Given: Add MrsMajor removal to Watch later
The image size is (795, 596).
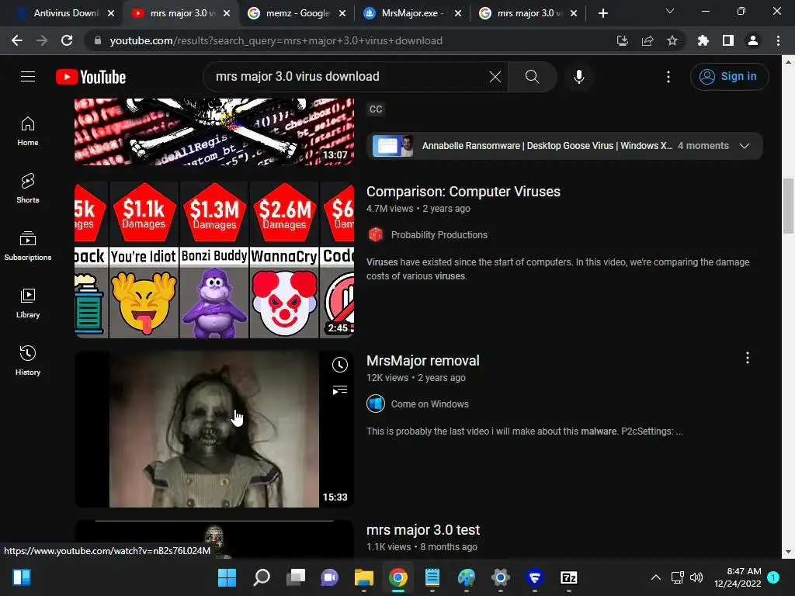Looking at the screenshot, I should 340,365.
